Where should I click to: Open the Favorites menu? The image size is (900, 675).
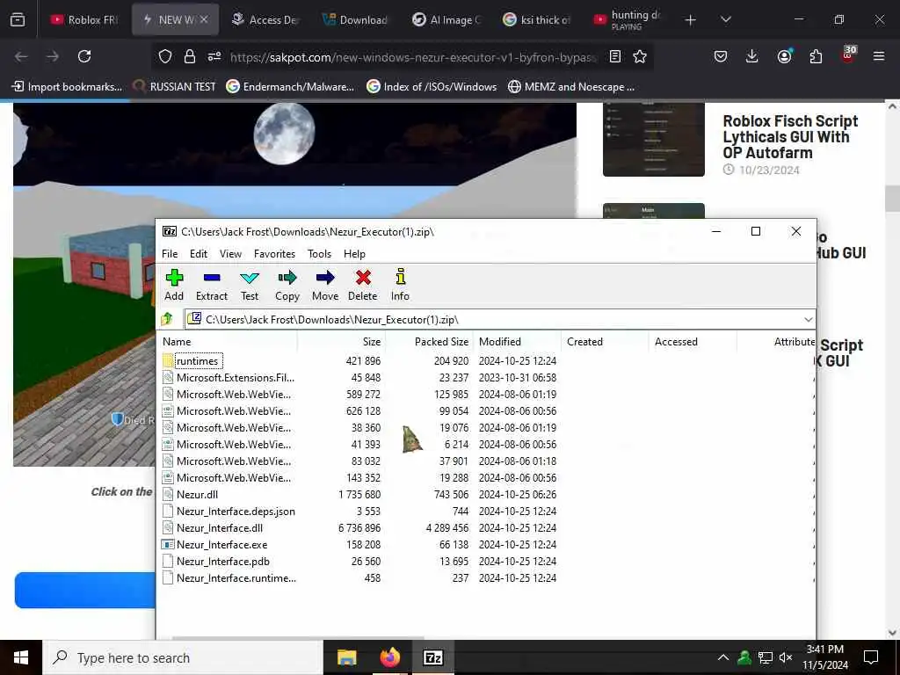coord(274,254)
